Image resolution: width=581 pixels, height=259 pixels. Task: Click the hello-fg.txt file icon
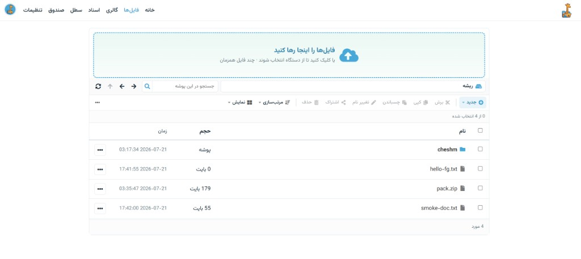click(x=462, y=169)
